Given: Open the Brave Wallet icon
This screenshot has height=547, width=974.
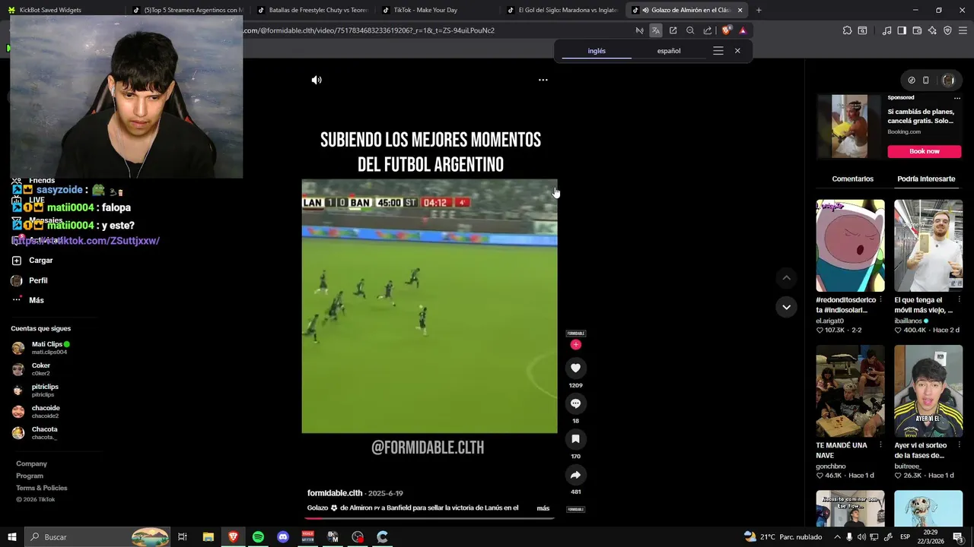Looking at the screenshot, I should (917, 30).
